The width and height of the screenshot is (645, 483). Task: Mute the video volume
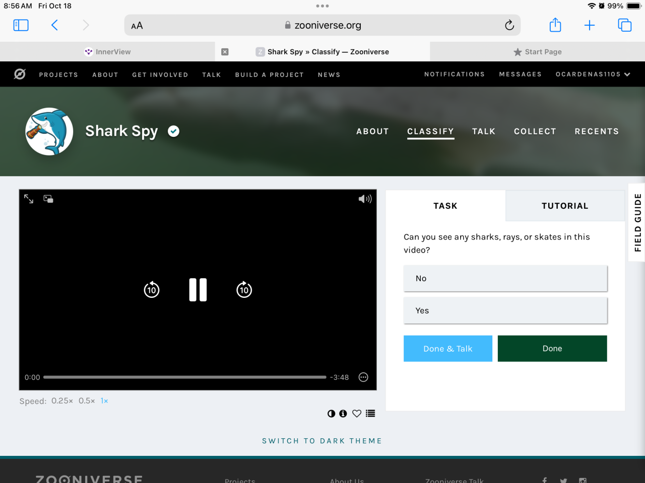pos(365,199)
